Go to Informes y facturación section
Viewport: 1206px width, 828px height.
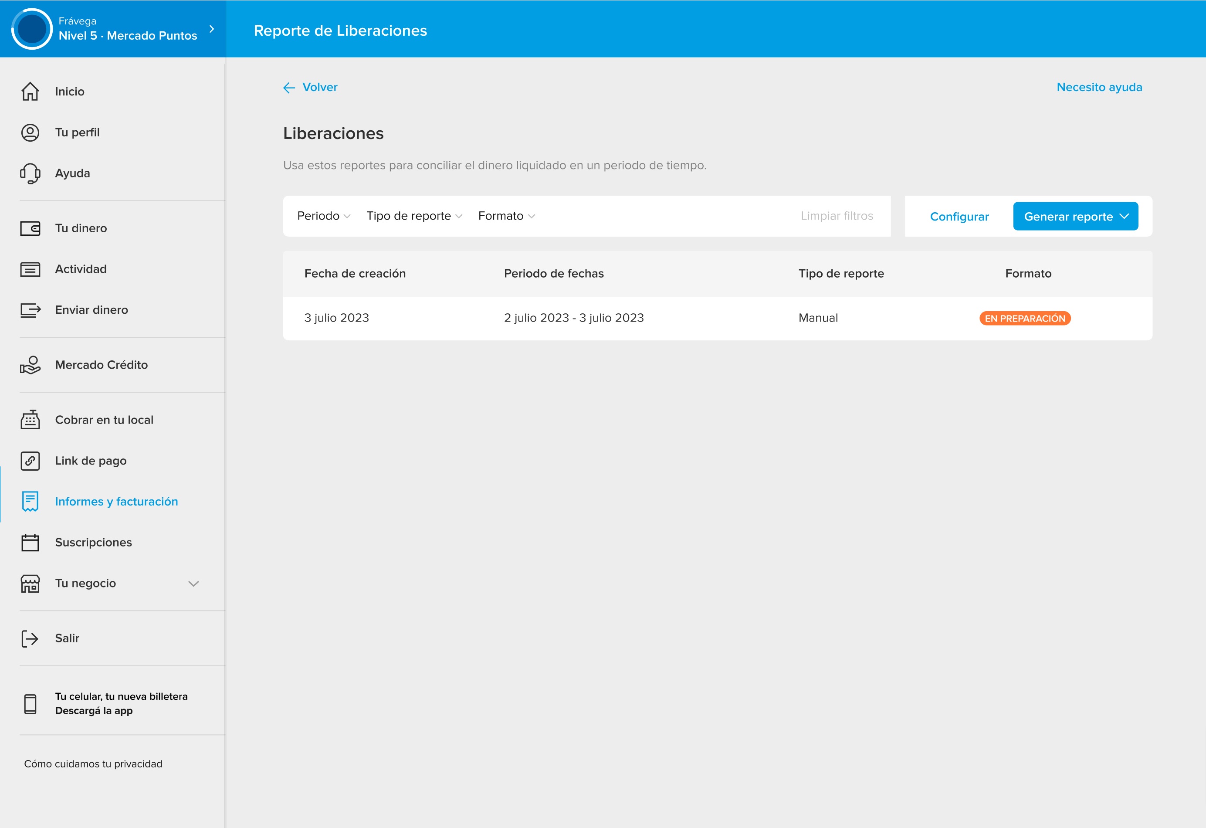coord(116,502)
